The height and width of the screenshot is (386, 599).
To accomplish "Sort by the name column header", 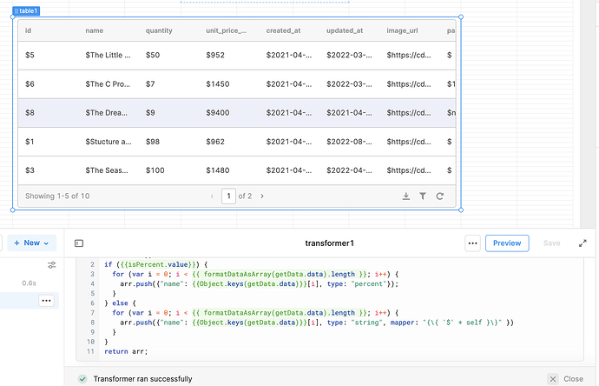I will point(95,30).
